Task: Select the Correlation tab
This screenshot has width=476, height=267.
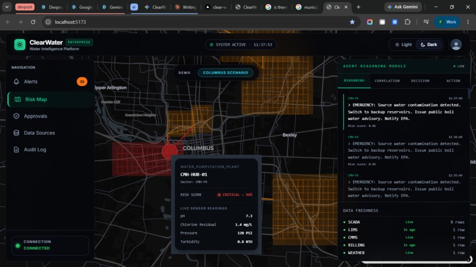Action: tap(387, 81)
